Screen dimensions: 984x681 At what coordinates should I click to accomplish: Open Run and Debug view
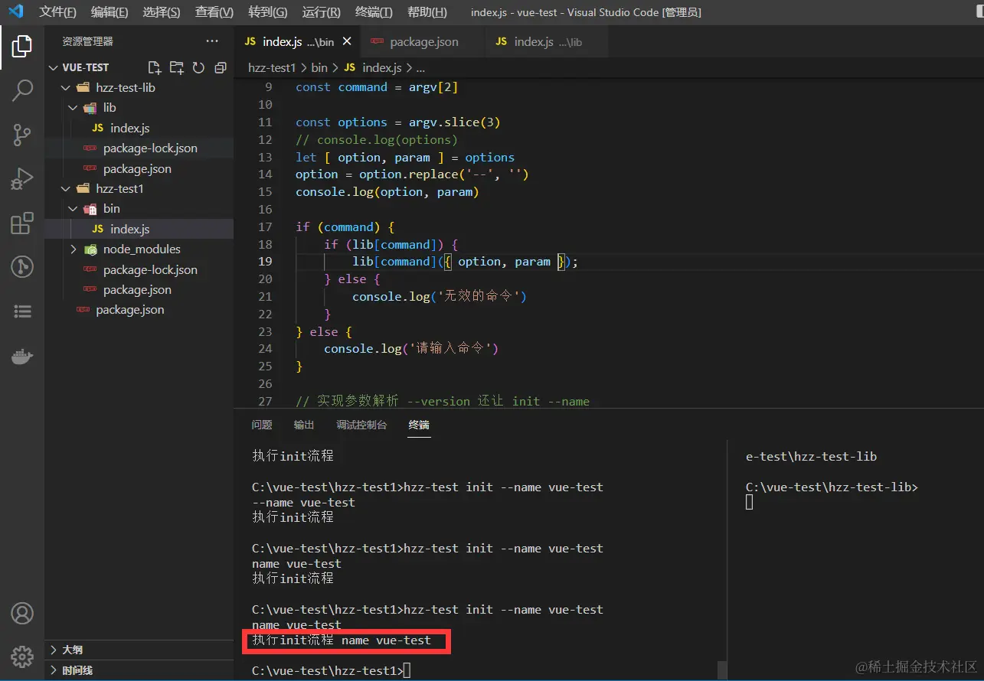22,179
